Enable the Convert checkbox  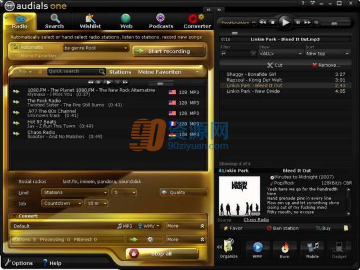(x=14, y=216)
